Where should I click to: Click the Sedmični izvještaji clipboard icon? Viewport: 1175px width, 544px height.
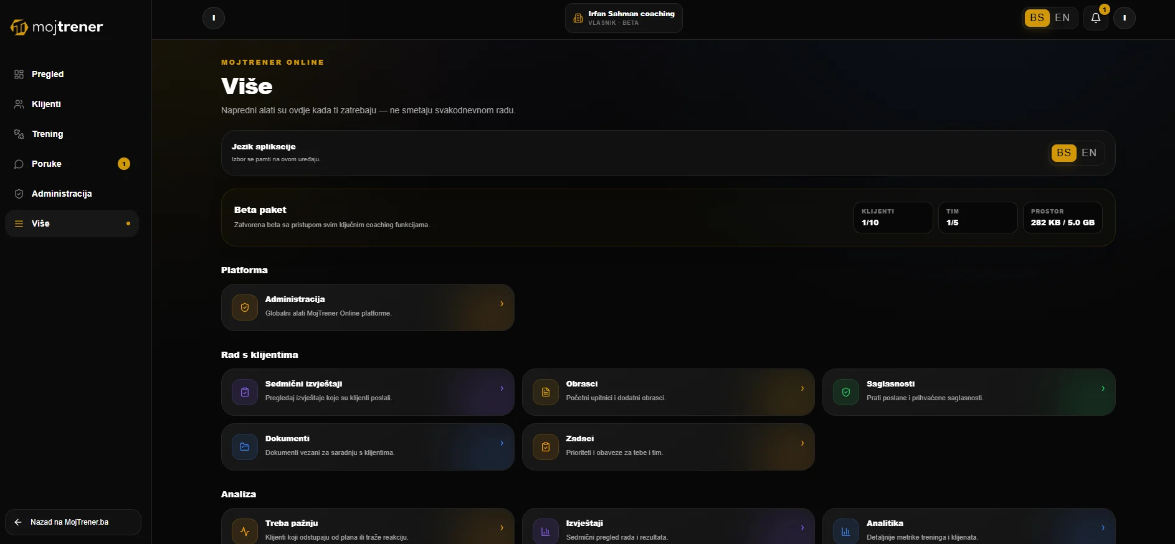(245, 392)
